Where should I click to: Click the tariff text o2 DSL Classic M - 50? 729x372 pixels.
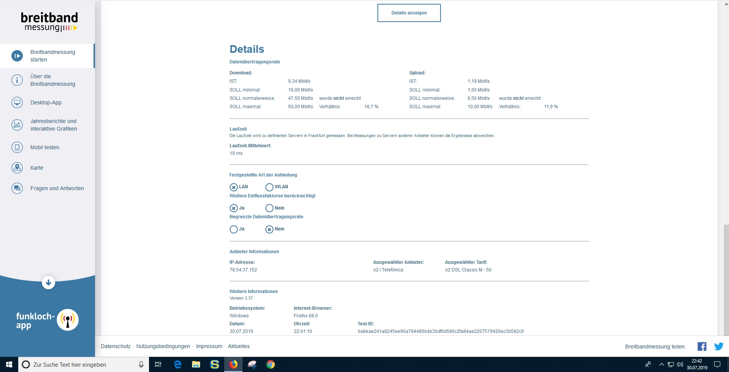[x=468, y=270]
